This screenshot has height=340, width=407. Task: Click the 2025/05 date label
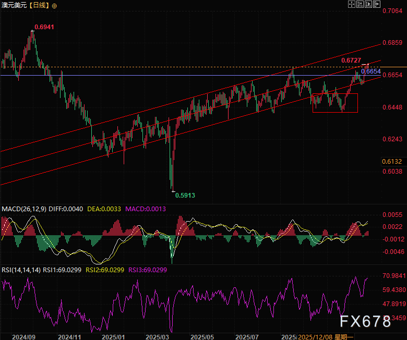coord(202,337)
